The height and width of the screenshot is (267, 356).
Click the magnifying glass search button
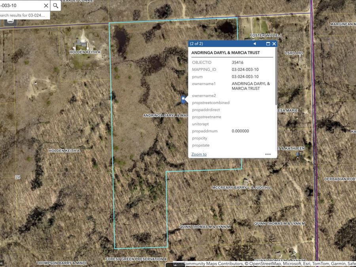(x=56, y=6)
